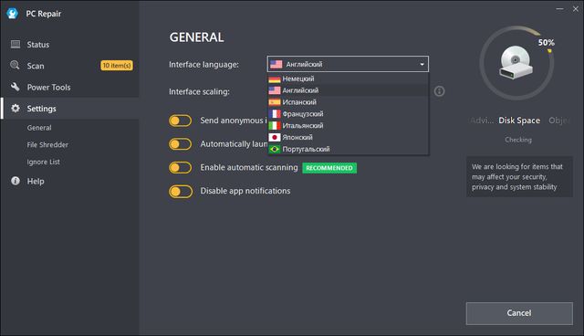
Task: Click the Cancel button
Action: point(519,313)
